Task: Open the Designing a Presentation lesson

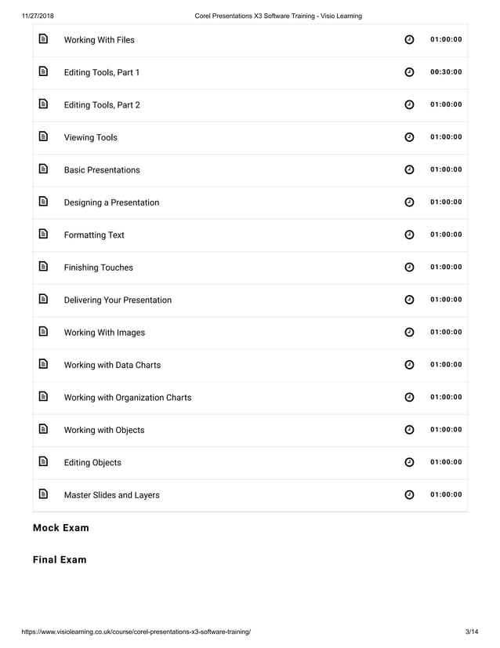Action: coord(111,202)
